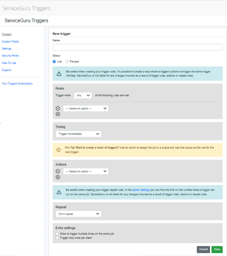Open the Triggers sidebar link

coord(7,34)
